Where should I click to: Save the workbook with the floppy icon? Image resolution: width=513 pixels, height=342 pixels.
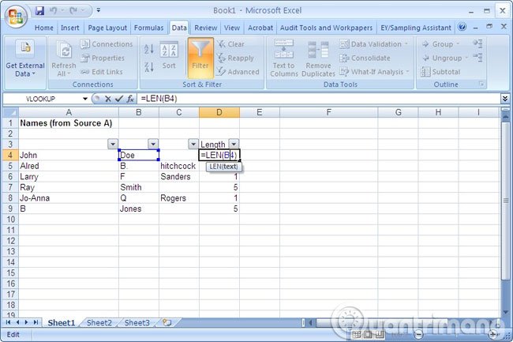[x=39, y=11]
